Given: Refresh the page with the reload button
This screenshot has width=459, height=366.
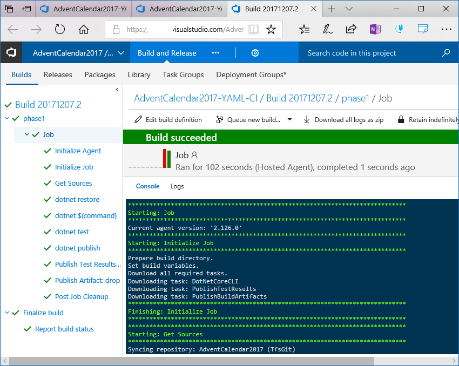Looking at the screenshot, I should coord(60,29).
